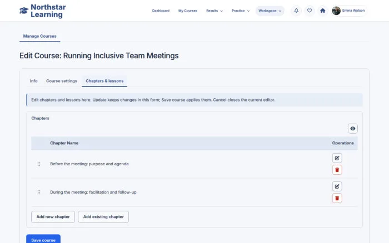Click drag handle for 'During the meeting' row

39,192
